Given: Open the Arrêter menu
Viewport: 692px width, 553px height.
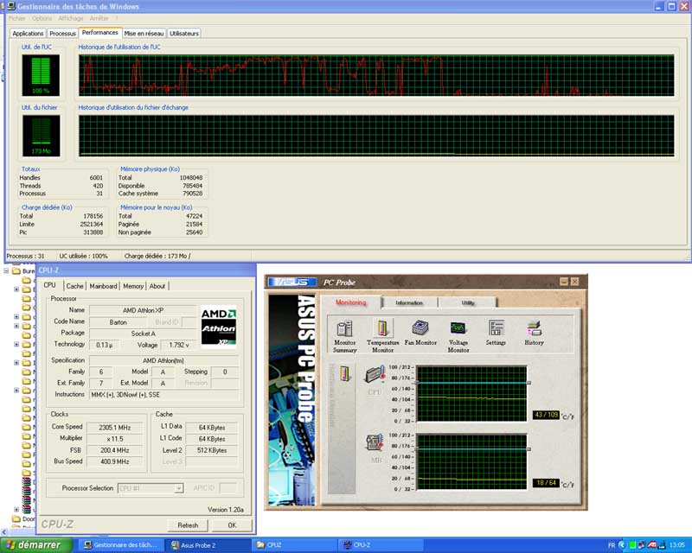Looking at the screenshot, I should point(99,18).
